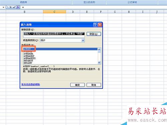This screenshot has height=125, width=167.
Task: Select column D header
Action: tap(73, 12)
